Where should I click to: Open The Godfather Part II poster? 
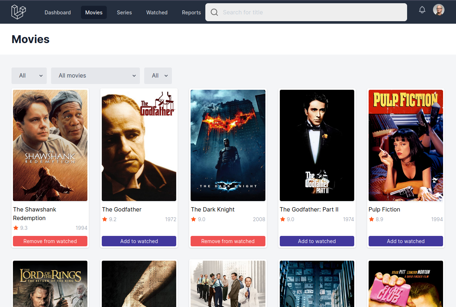(x=317, y=145)
